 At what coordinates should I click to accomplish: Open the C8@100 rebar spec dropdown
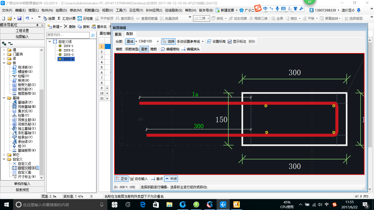tap(158, 41)
